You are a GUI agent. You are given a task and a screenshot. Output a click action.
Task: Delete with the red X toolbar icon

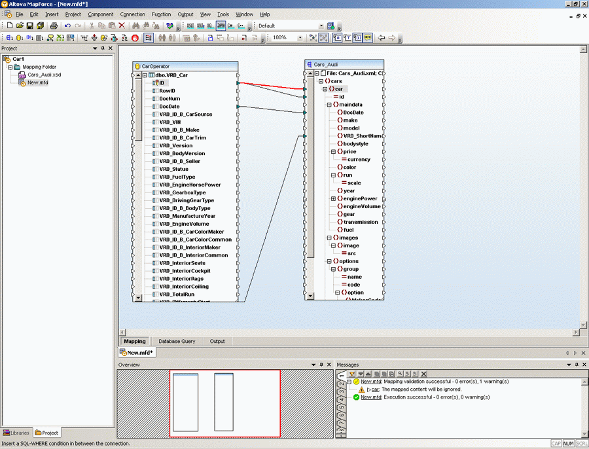tap(122, 26)
